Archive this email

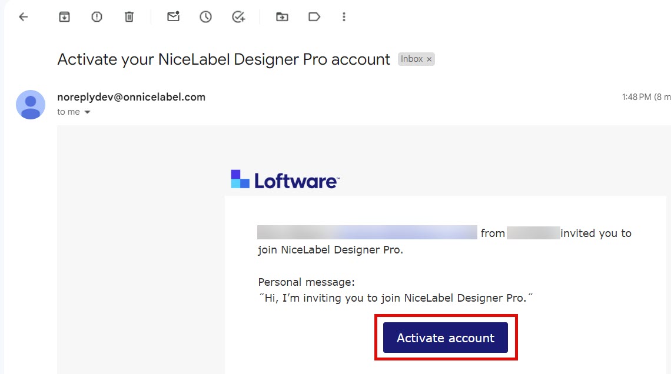point(64,17)
